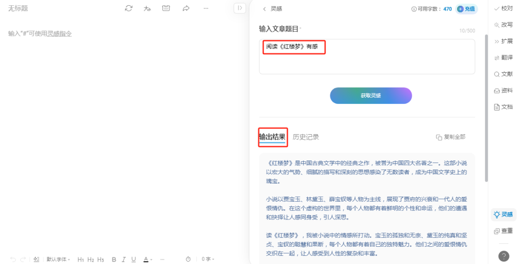Click the 可用字数 470 value
Viewport: 517px width, 264px height.
[x=448, y=9]
